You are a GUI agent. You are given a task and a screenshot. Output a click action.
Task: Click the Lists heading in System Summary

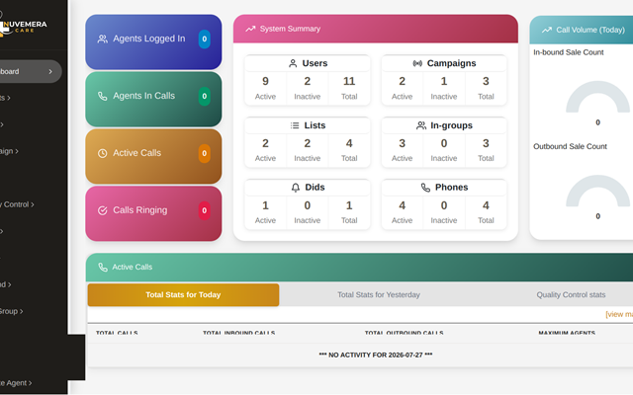point(315,125)
